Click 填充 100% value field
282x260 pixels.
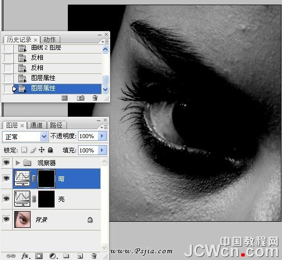[88, 150]
